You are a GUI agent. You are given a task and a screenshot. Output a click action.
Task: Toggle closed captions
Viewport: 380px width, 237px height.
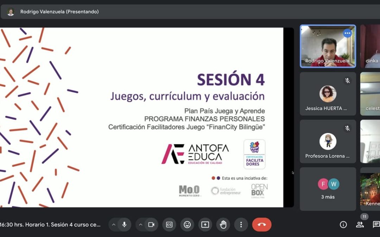coord(169,225)
